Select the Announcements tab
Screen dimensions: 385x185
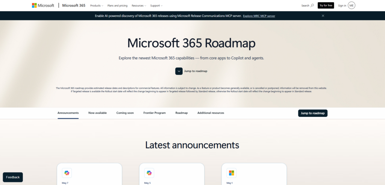point(68,113)
